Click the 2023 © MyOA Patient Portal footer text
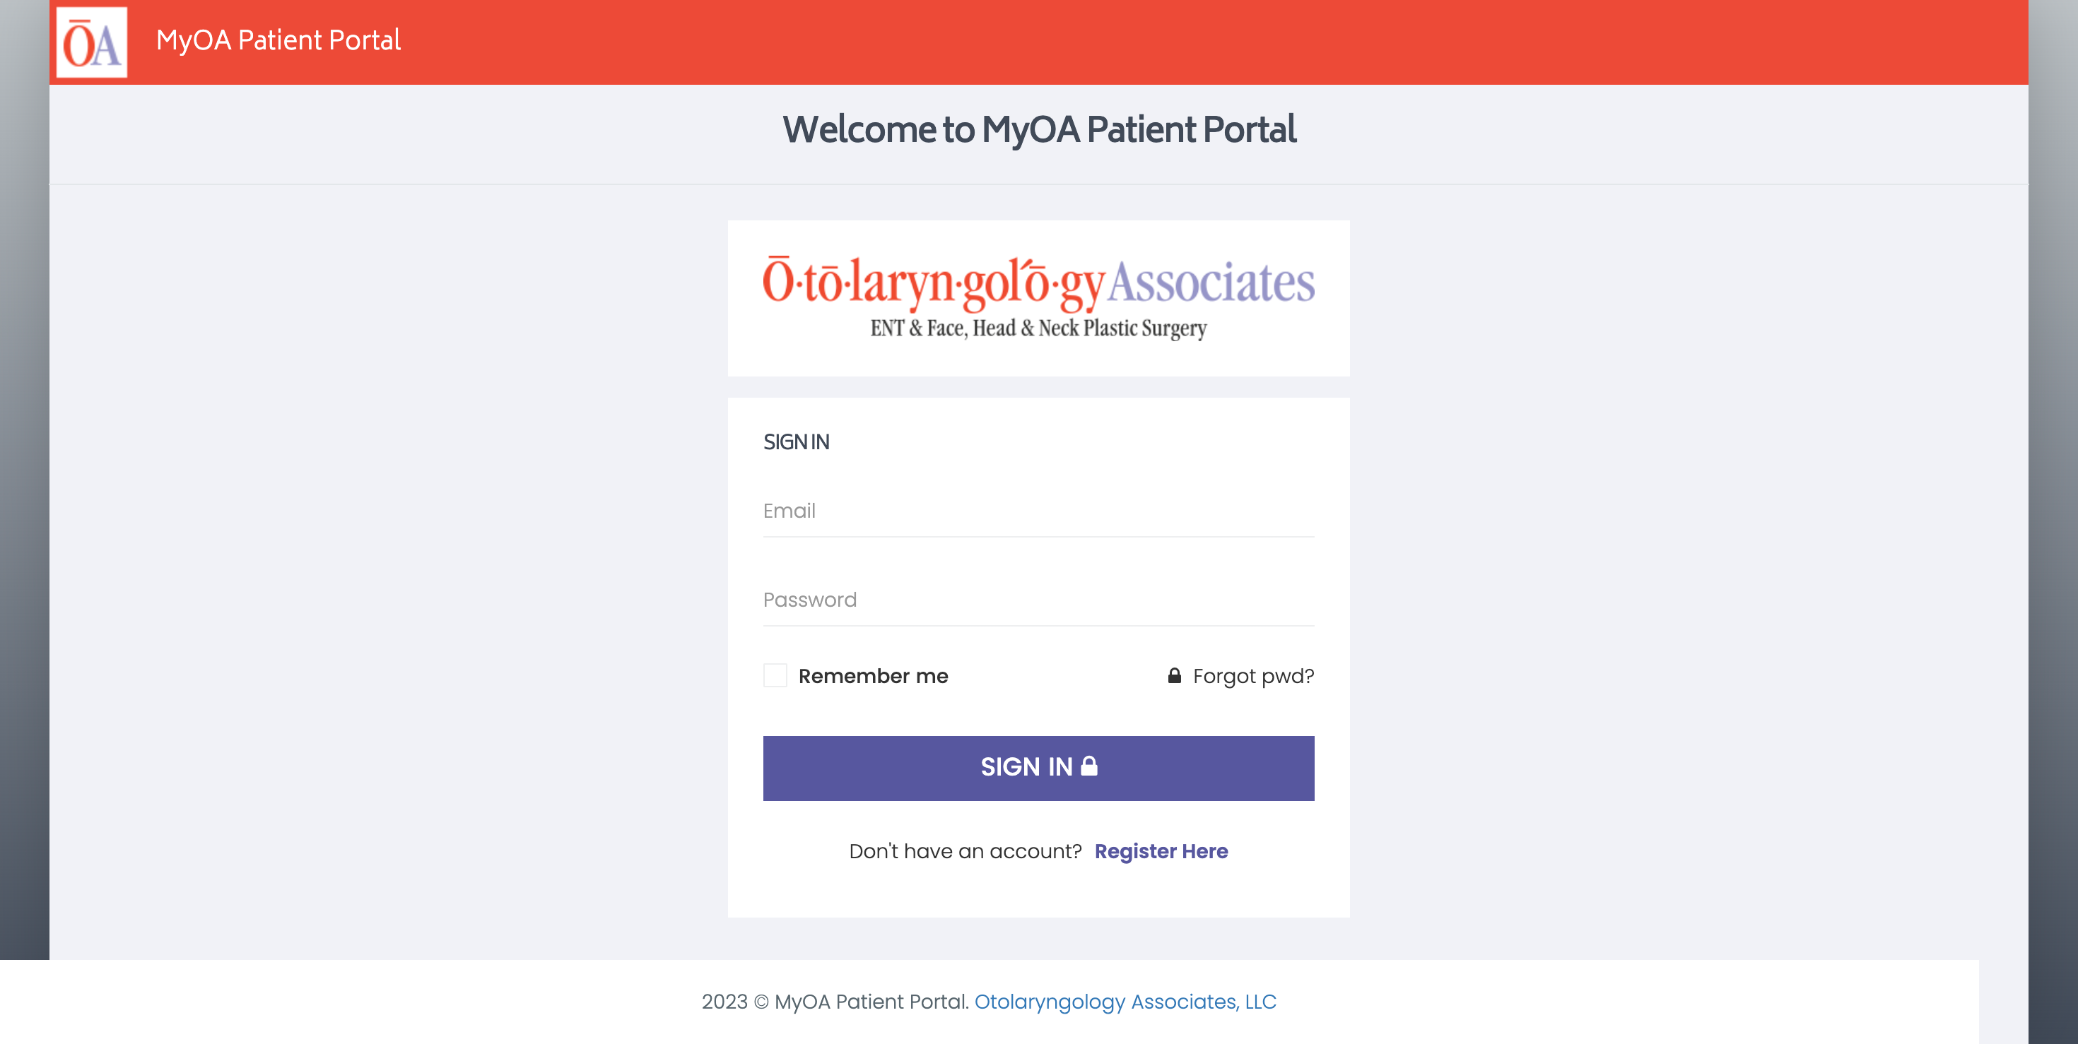 [x=835, y=1002]
